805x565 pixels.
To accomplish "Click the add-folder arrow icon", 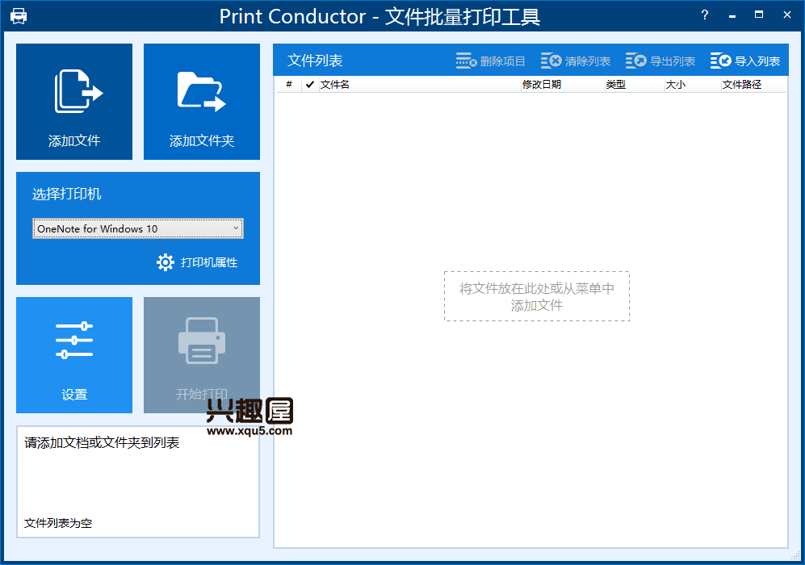I will pos(202,91).
